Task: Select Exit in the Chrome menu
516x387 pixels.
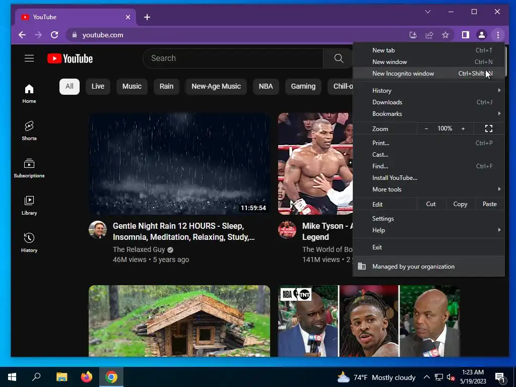Action: click(x=428, y=247)
